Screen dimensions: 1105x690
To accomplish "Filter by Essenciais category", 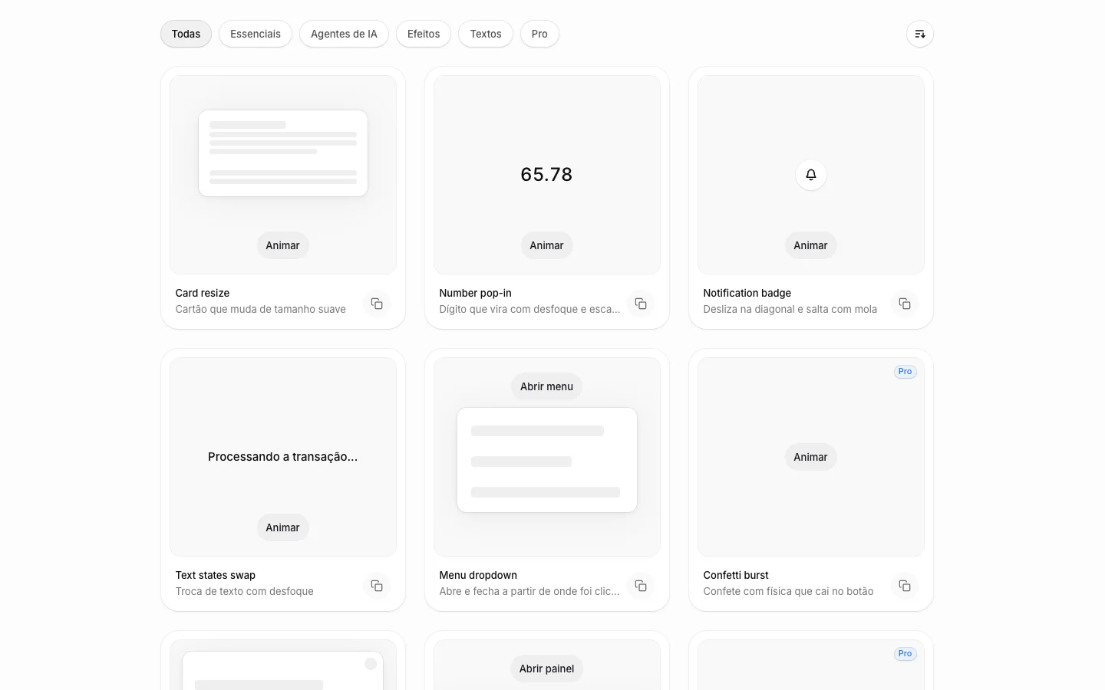I will point(256,34).
